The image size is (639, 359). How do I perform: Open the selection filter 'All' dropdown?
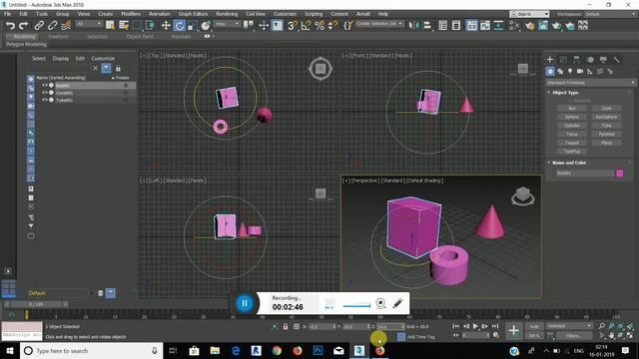pos(89,24)
